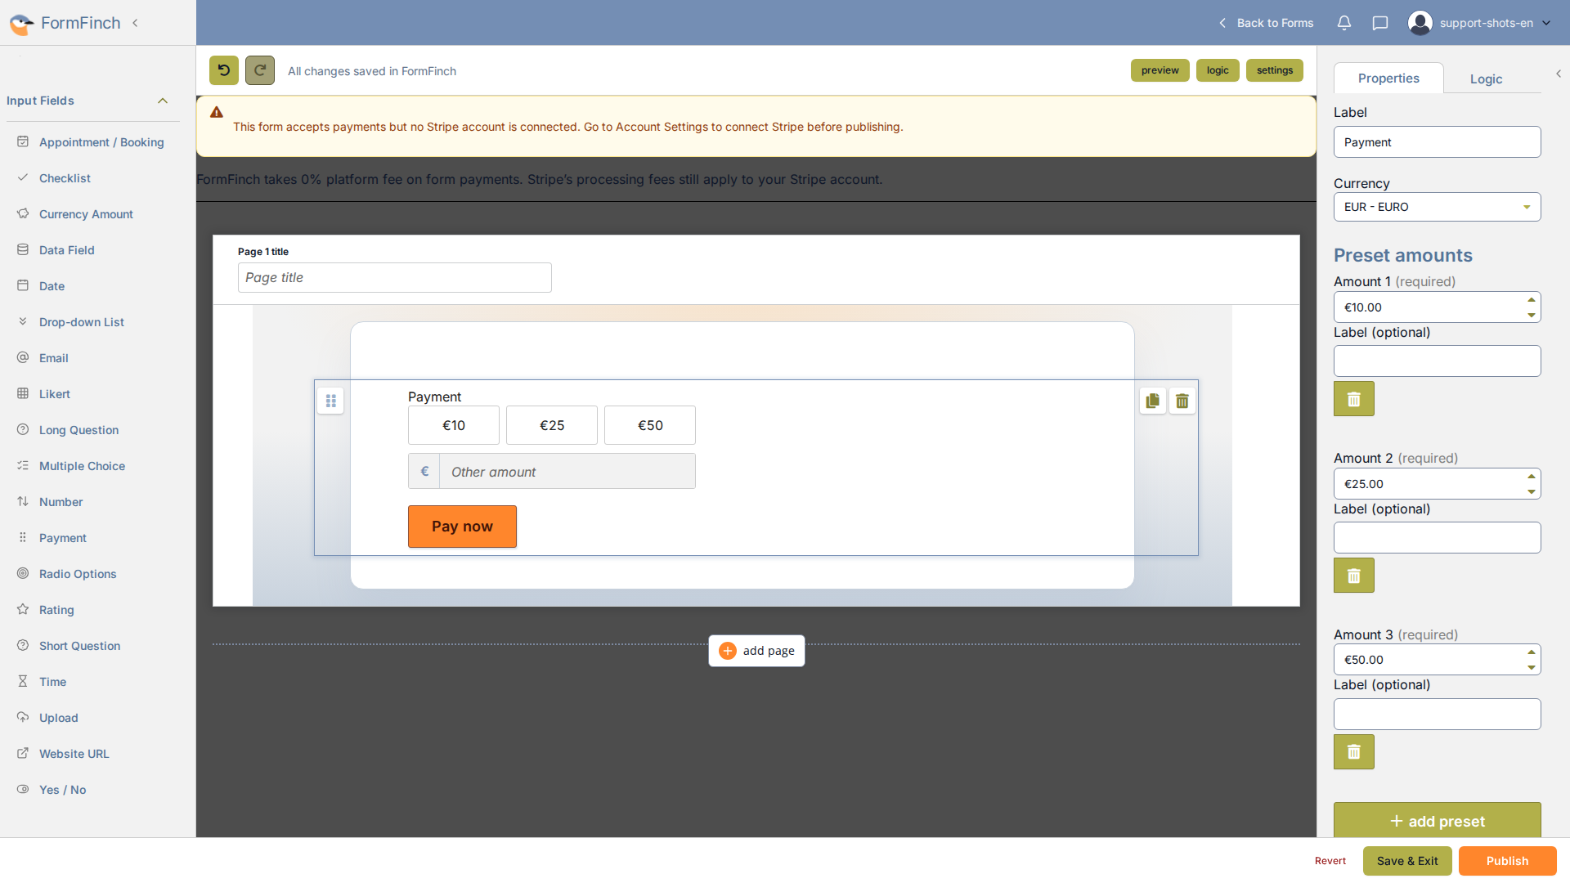The height and width of the screenshot is (883, 1570).
Task: Select the Rating star field
Action: pyautogui.click(x=56, y=610)
